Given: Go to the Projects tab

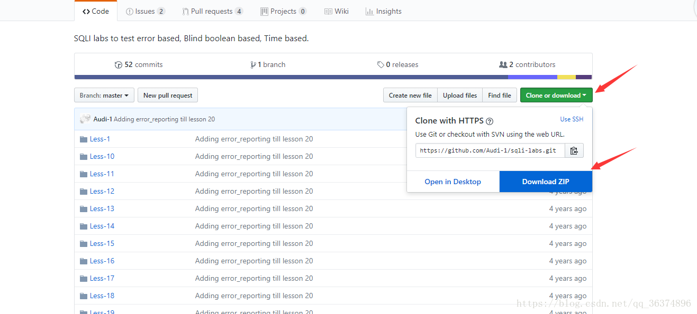Looking at the screenshot, I should coord(284,11).
